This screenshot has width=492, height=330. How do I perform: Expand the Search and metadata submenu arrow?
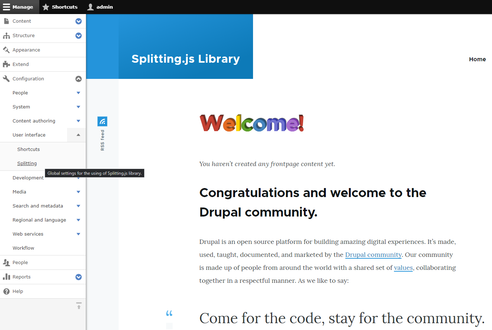click(78, 206)
